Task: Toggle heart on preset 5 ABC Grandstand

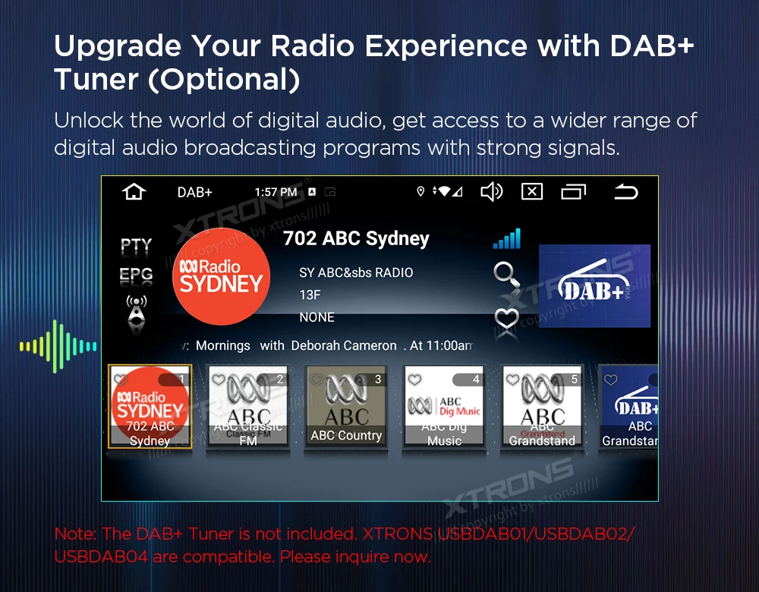Action: [513, 380]
